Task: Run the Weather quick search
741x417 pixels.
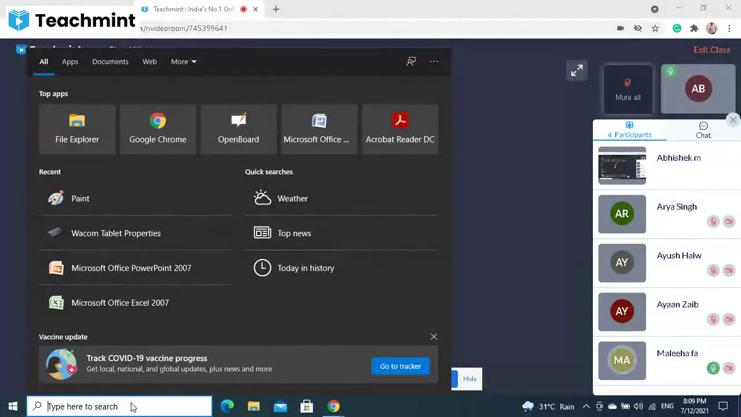Action: point(342,198)
